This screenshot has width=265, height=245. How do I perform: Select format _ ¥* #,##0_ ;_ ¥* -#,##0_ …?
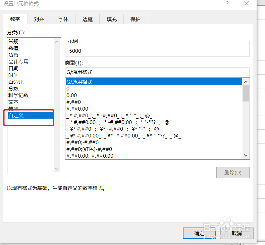(154, 129)
